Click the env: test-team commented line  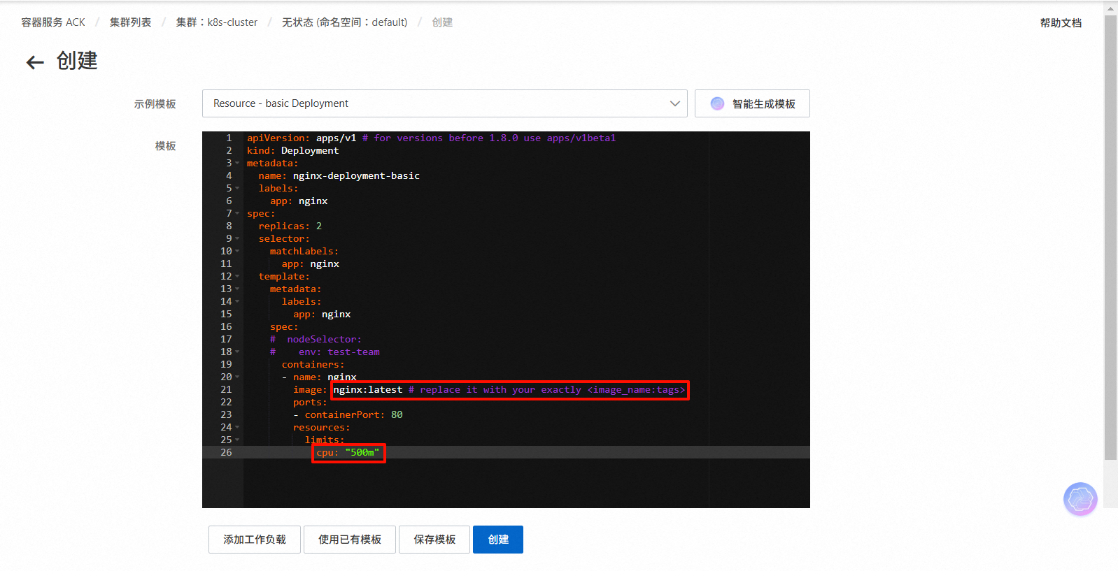click(325, 352)
